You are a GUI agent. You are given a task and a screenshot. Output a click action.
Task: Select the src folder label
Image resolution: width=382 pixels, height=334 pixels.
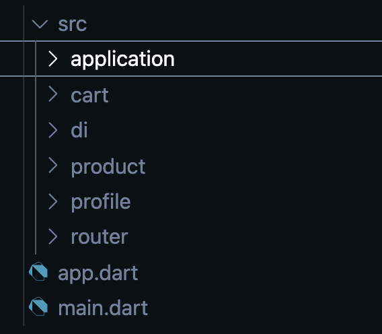pyautogui.click(x=73, y=24)
